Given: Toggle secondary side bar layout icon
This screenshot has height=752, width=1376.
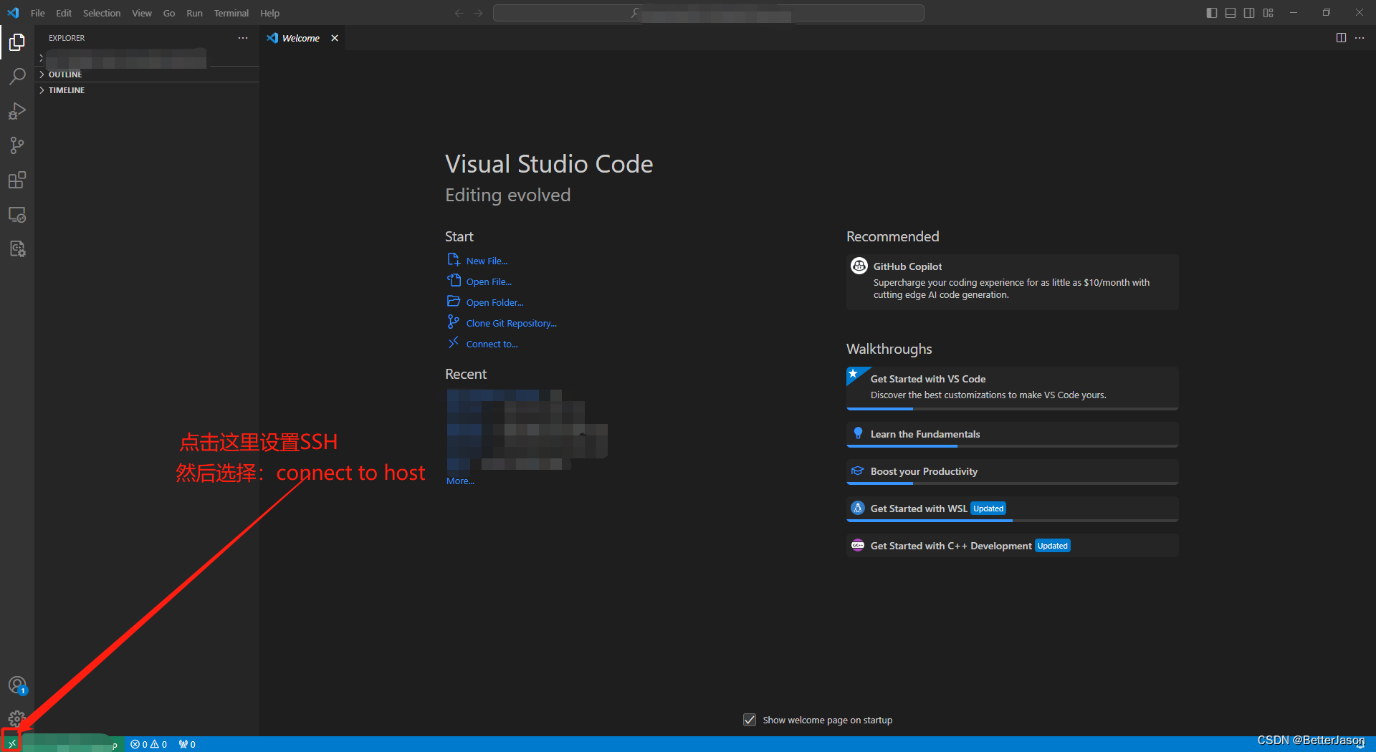Looking at the screenshot, I should coord(1249,13).
